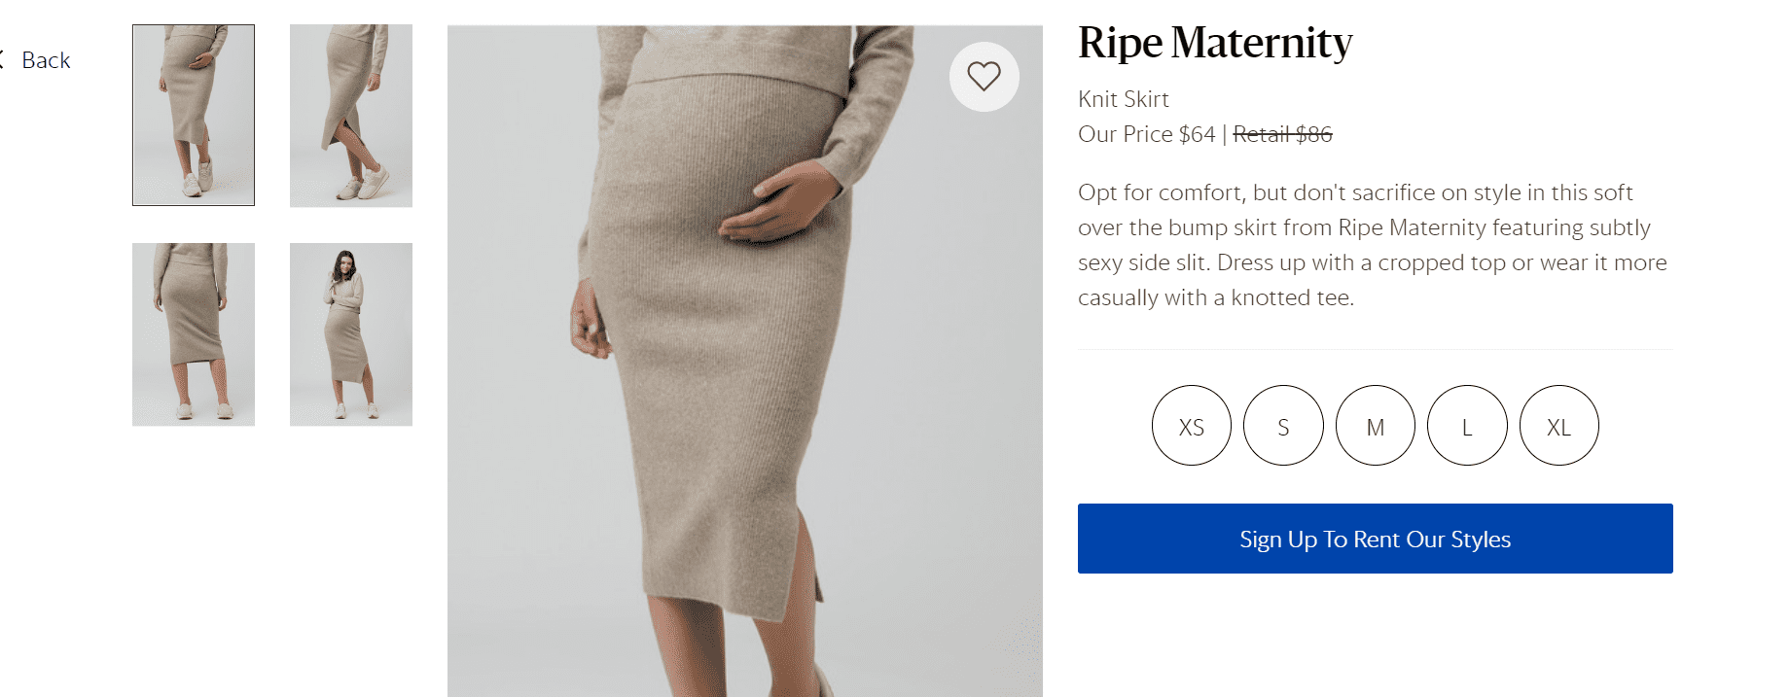Select size L
1790x697 pixels.
[1467, 426]
